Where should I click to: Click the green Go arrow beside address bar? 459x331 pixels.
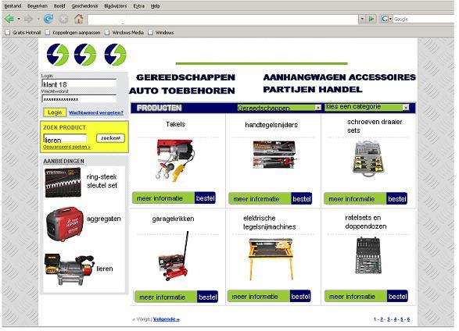[371, 19]
